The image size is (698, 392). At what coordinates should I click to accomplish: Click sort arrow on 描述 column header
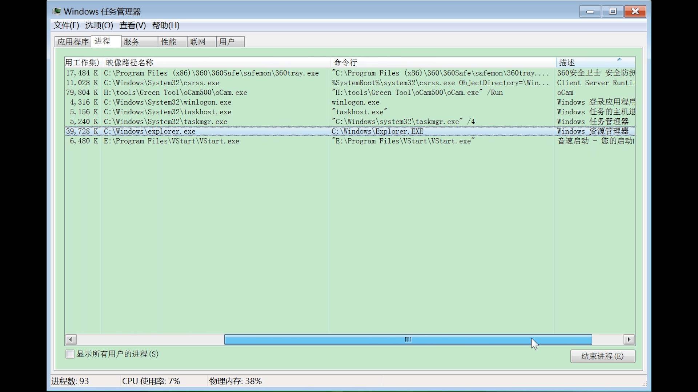pos(619,59)
